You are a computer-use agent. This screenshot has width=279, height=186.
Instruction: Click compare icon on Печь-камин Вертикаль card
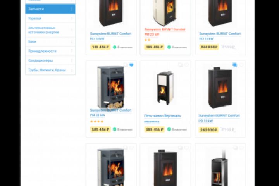180,65
